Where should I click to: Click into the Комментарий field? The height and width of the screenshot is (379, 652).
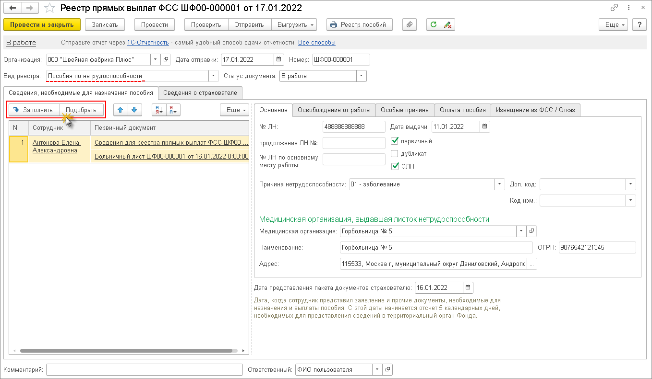coord(145,369)
